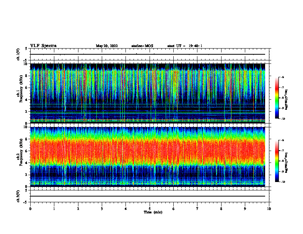Viewport: 303px width, 234px height.
Task: Click the ch.1 voltage trace panel
Action: pos(150,54)
